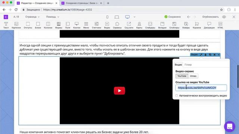Open the Кнопки tool
Viewport: 239px width, 134px height.
point(77,25)
